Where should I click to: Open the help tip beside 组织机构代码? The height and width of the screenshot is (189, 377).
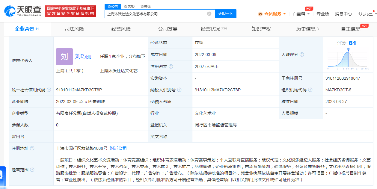310,90
